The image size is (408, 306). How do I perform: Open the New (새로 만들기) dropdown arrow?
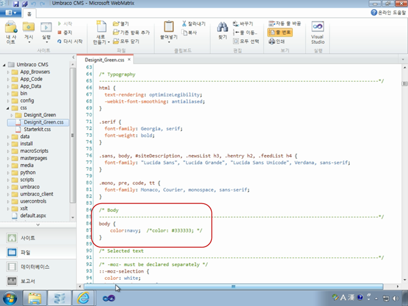click(109, 42)
